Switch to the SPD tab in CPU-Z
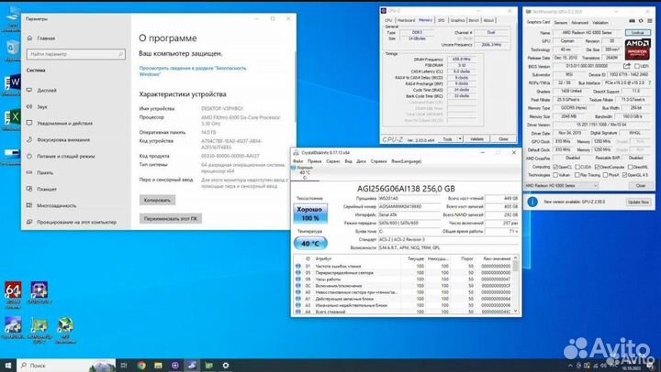The width and height of the screenshot is (661, 372). tap(441, 20)
